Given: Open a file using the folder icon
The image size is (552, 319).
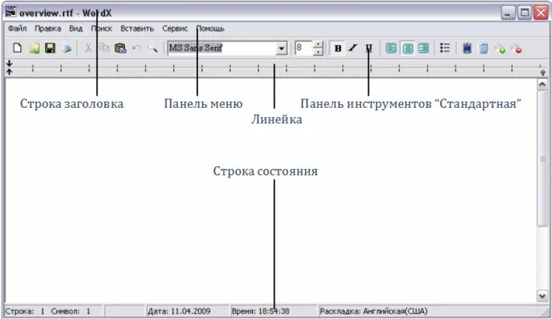Looking at the screenshot, I should 34,48.
